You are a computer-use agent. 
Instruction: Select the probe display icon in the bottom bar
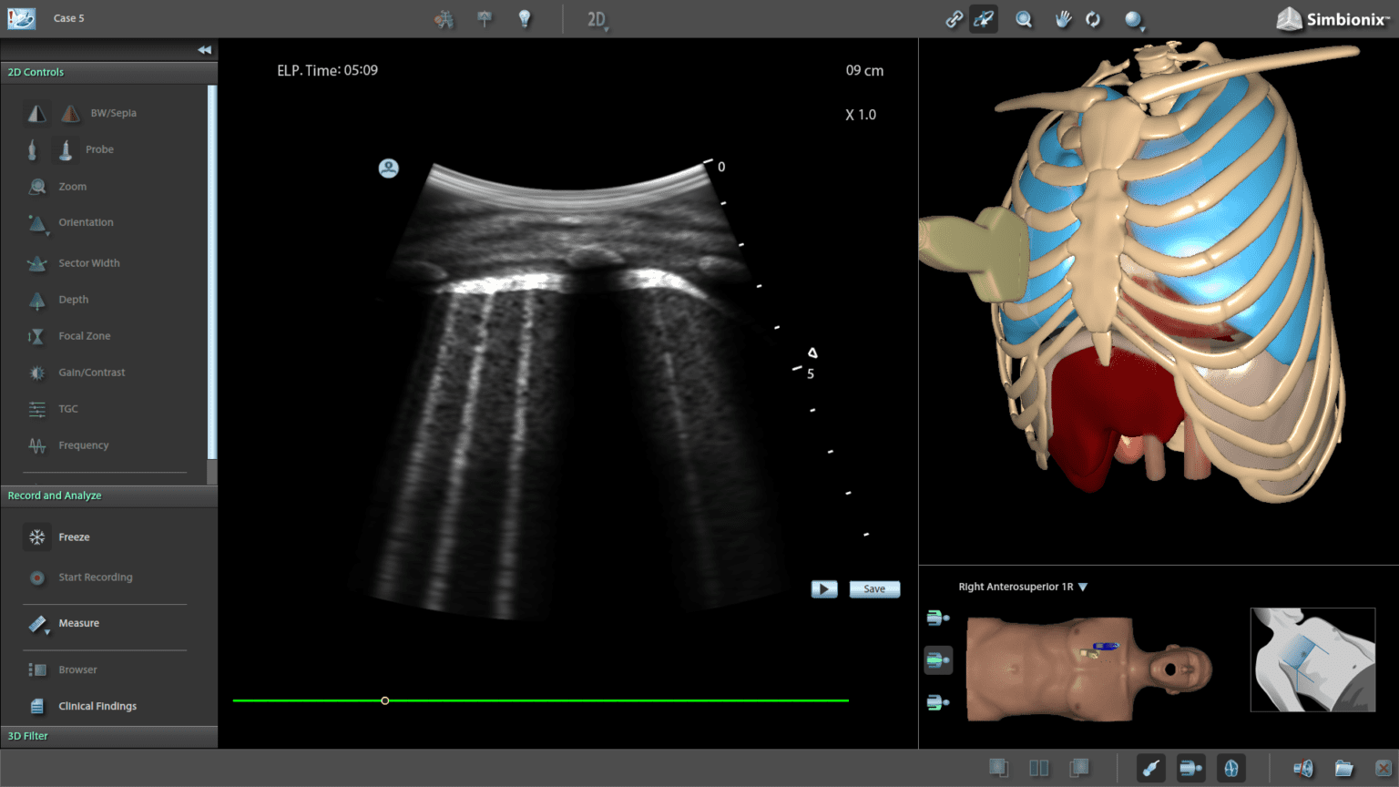point(1150,768)
